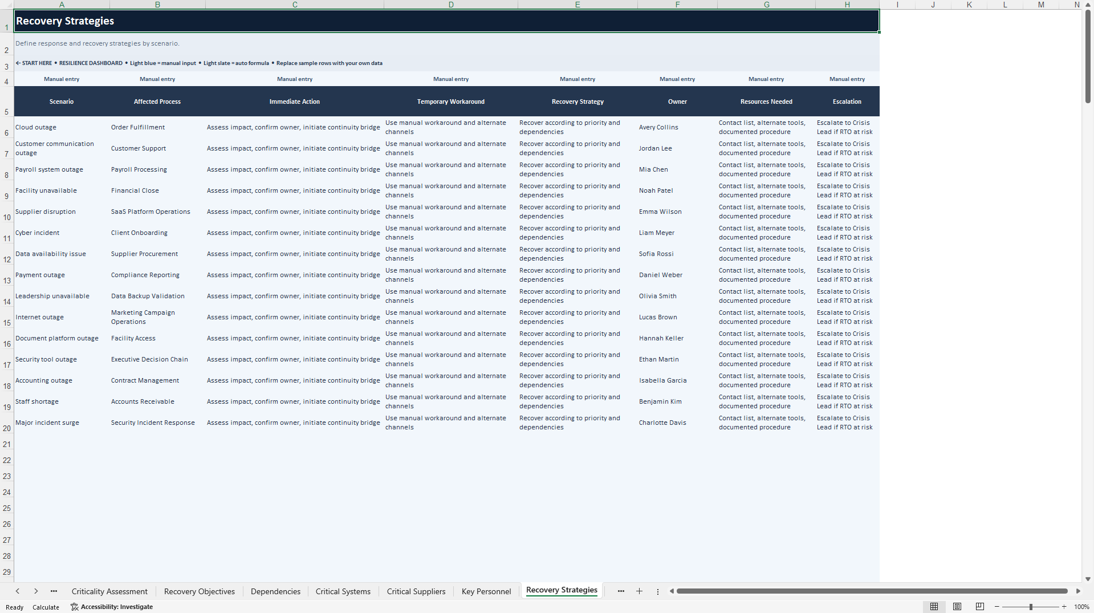Screen dimensions: 1094x613
Task: Select the Marketing Campaign Operations cell
Action: (157, 317)
